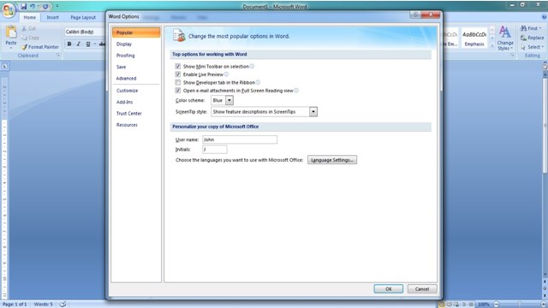548x308 pixels.
Task: Open Customize Quick Access Toolbar arrow
Action: pos(57,6)
